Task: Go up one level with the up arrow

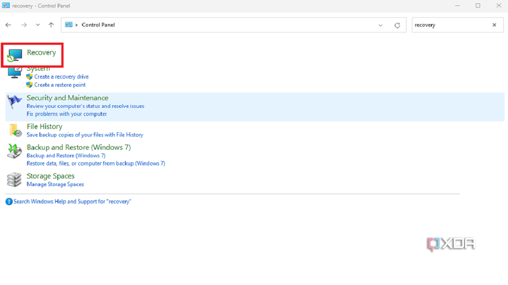Action: coord(51,25)
